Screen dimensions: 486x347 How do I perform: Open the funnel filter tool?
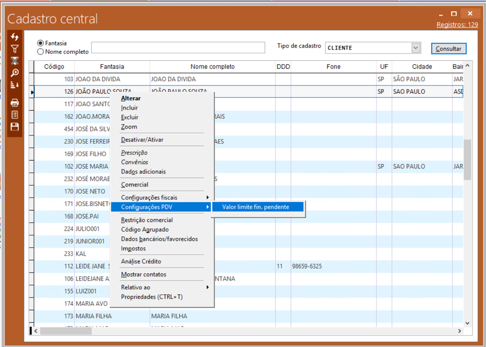15,49
